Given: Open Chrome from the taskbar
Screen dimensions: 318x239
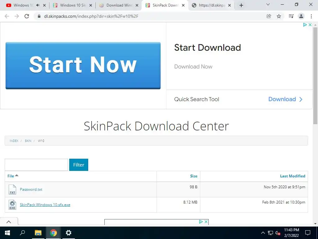Looking at the screenshot, I should [53, 233].
